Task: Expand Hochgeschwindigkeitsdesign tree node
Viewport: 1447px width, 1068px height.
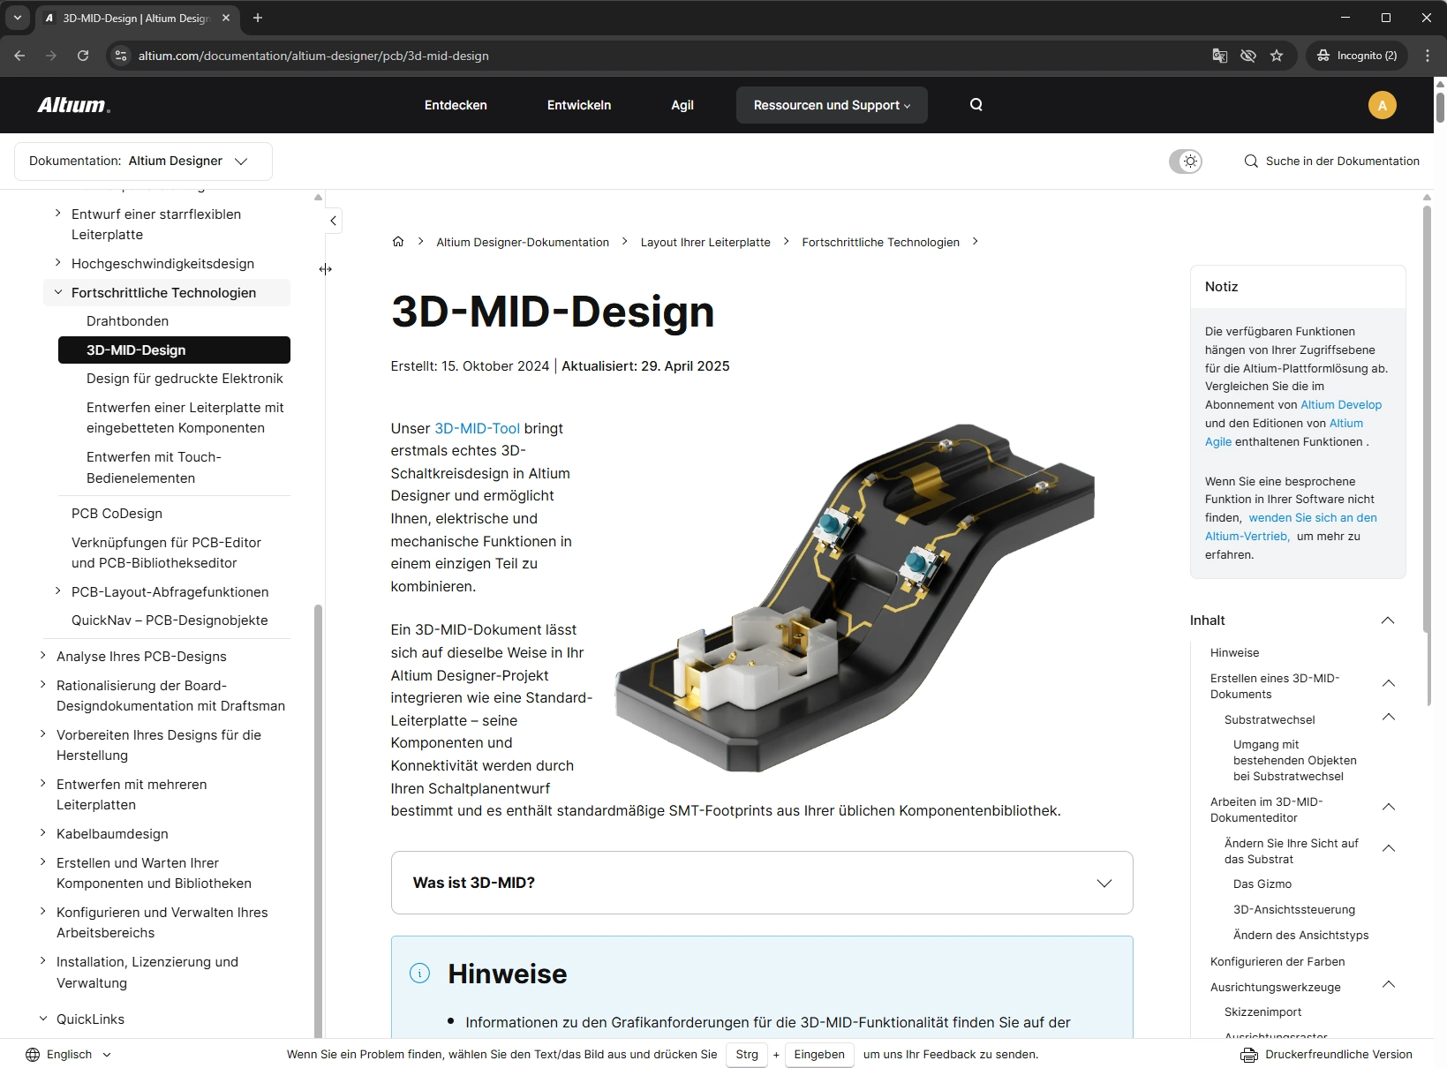Action: (x=58, y=263)
